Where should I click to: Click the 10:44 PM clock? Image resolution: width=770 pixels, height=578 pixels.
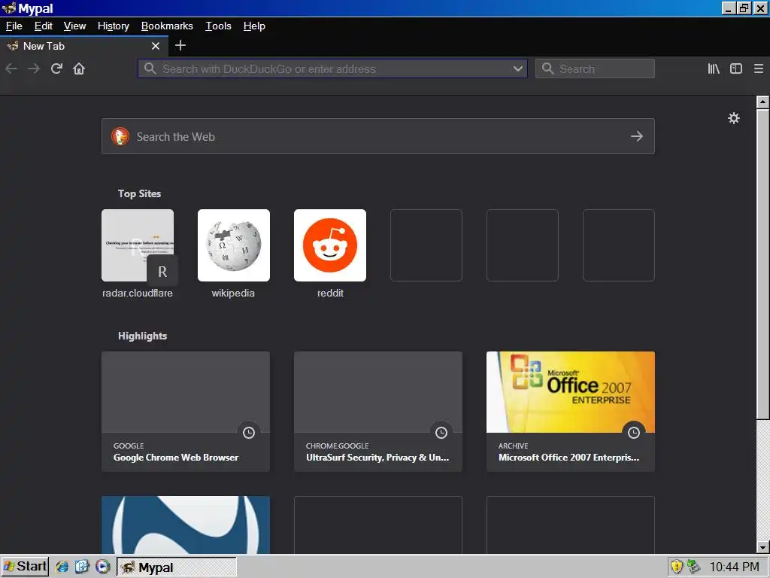(734, 567)
